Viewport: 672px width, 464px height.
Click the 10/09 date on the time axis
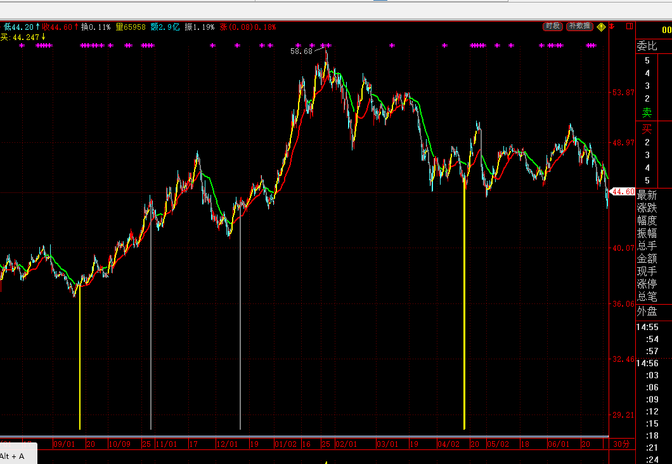click(120, 444)
